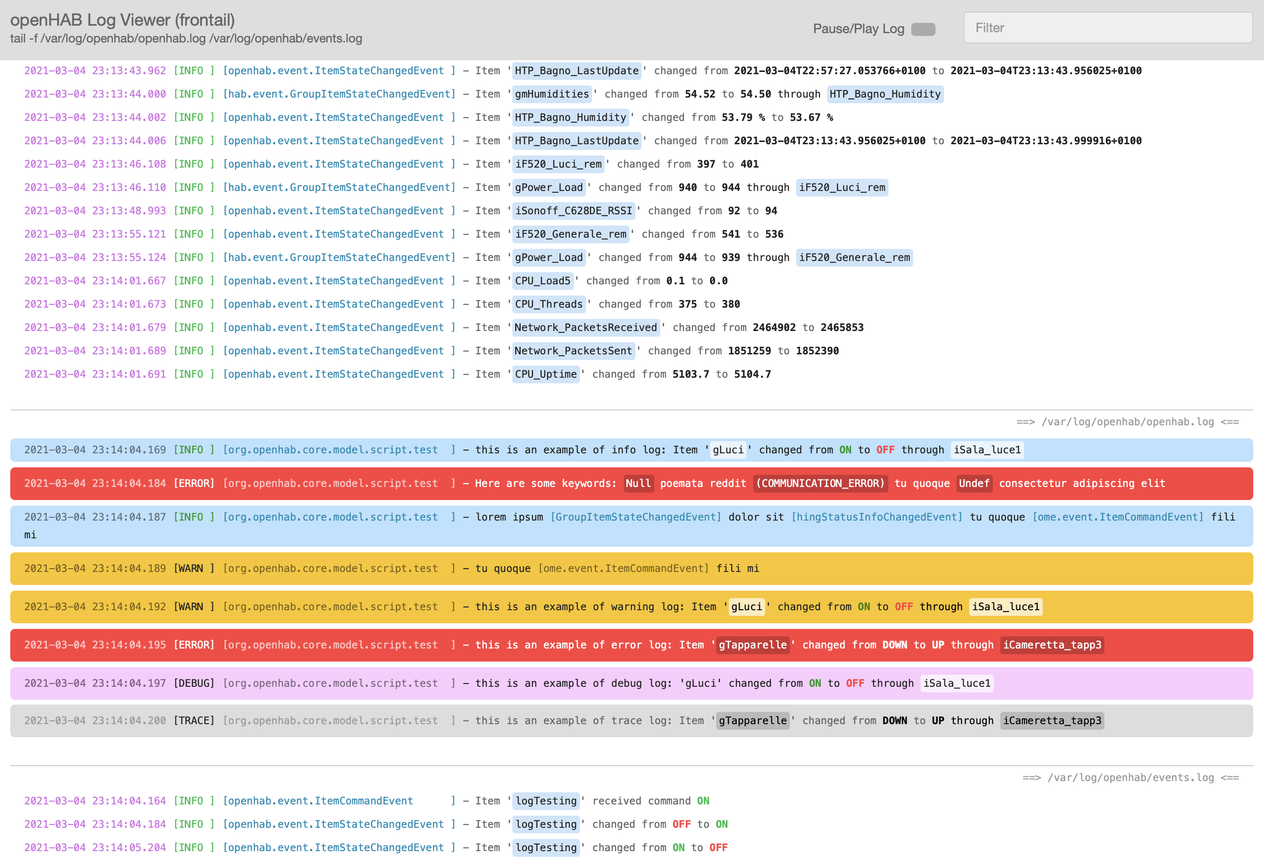Click the iSala_luce1 badge in the warning line

pyautogui.click(x=1005, y=606)
